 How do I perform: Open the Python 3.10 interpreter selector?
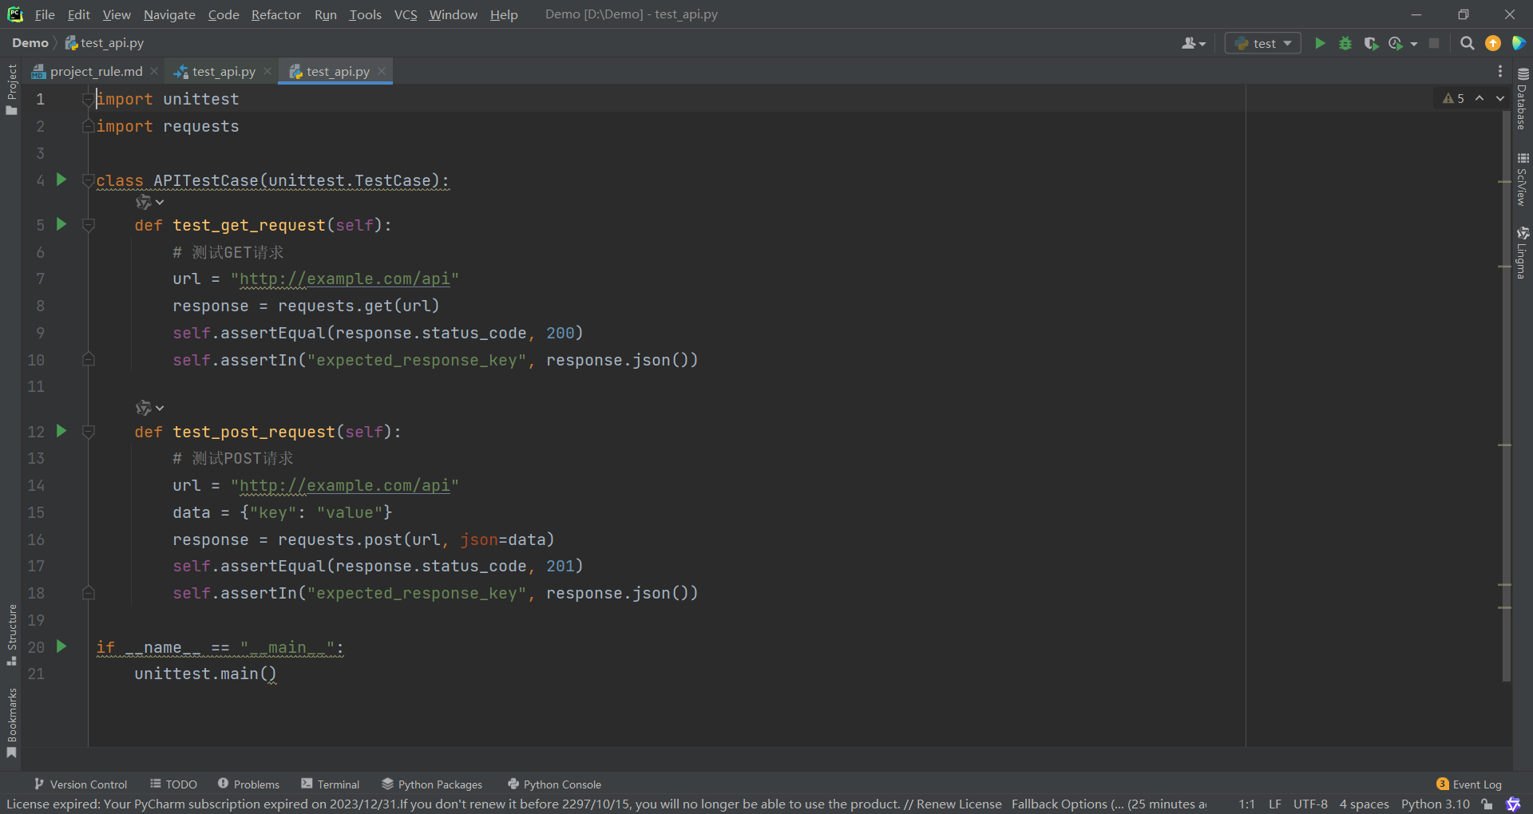pos(1435,804)
